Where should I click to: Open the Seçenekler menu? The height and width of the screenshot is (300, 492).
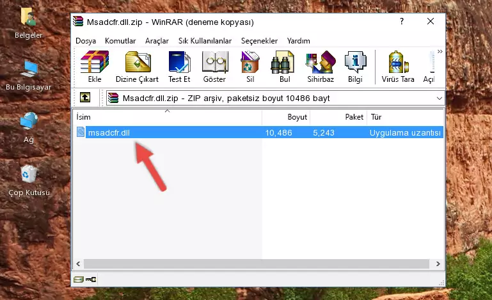point(259,41)
